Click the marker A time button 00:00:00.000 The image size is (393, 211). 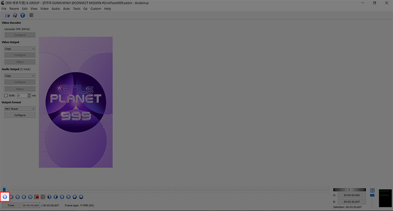click(352, 195)
